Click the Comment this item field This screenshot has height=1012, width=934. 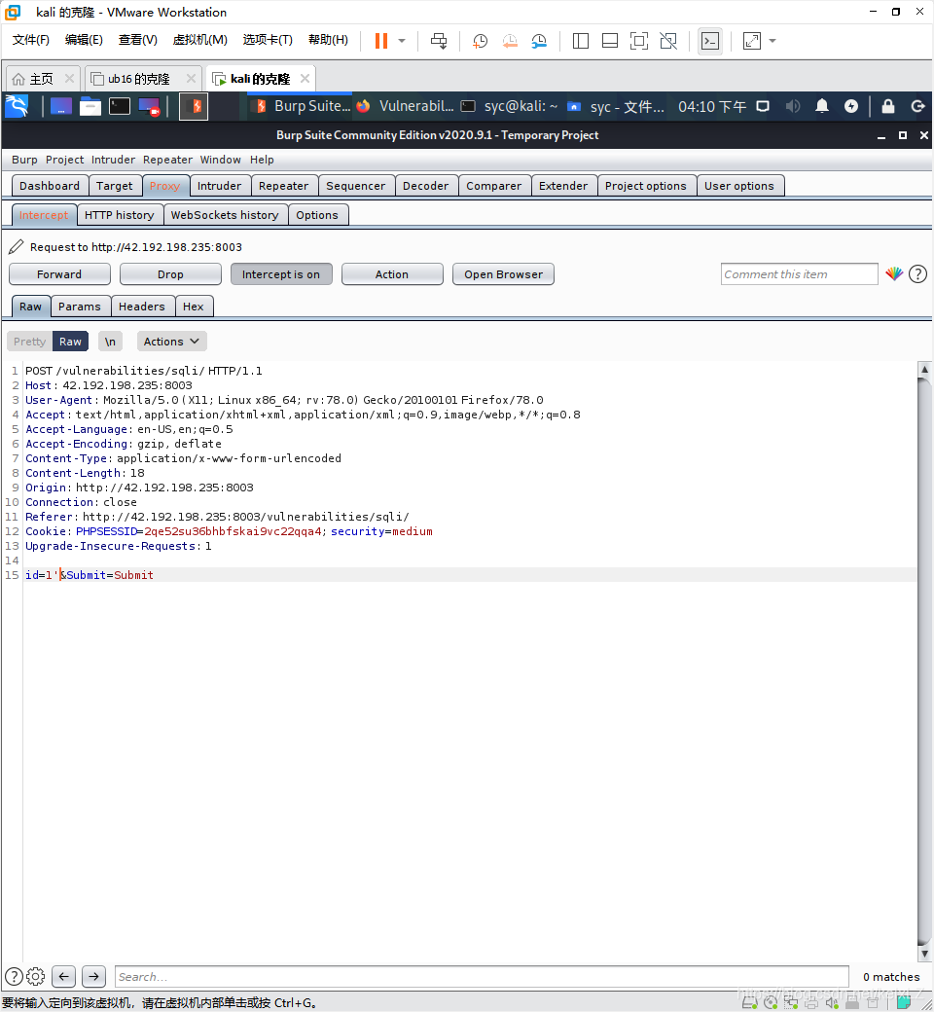(x=799, y=274)
